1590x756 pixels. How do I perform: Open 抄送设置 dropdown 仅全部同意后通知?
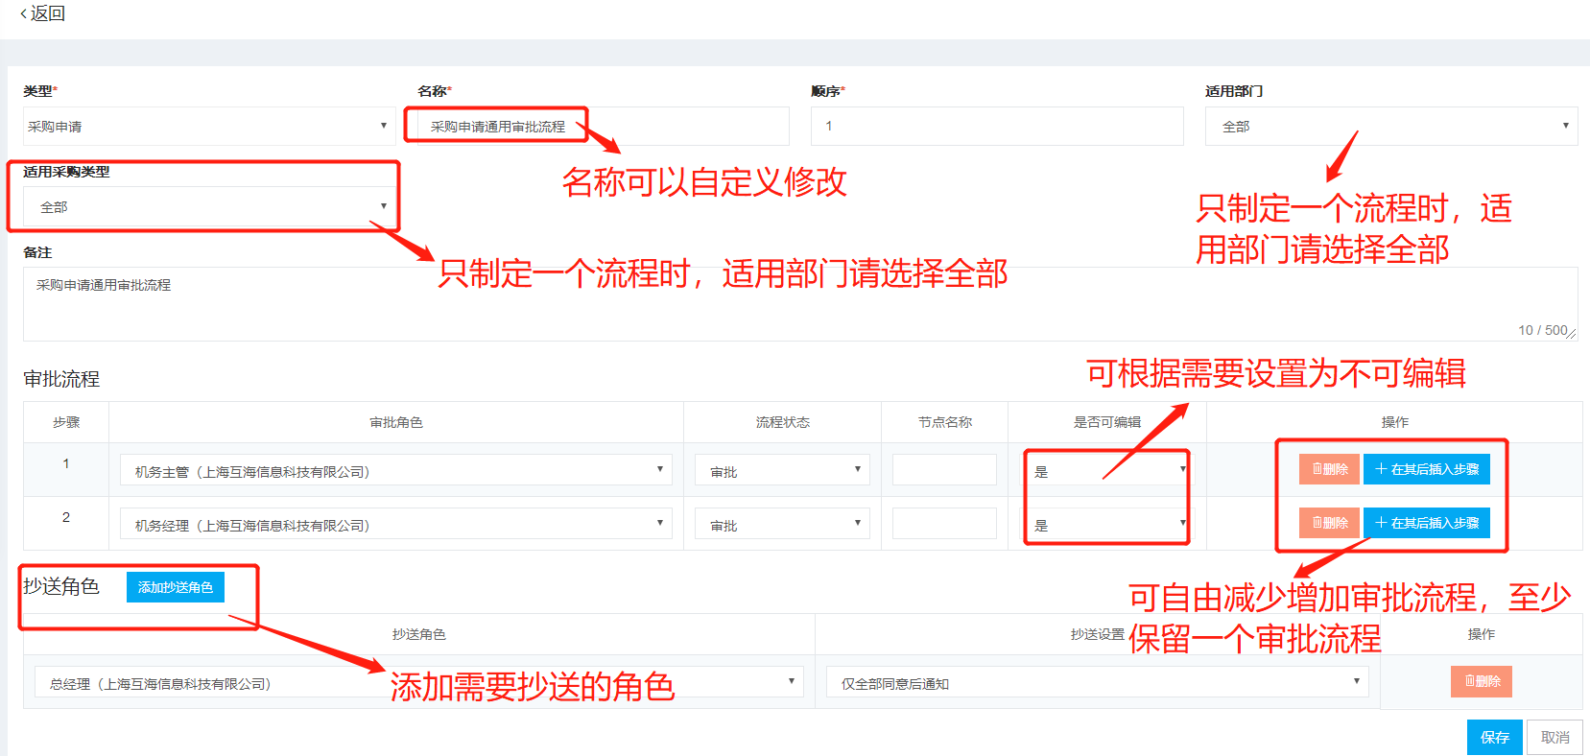coord(1098,682)
